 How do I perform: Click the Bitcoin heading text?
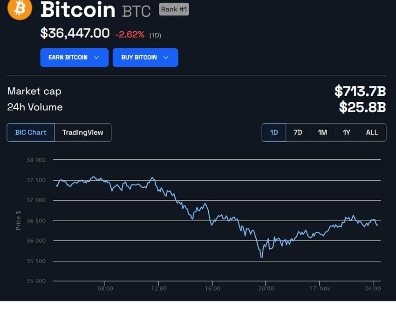point(78,10)
